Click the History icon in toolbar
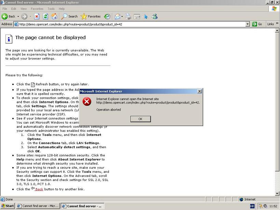Image resolution: width=280 pixels, height=210 pixels. 107,16
